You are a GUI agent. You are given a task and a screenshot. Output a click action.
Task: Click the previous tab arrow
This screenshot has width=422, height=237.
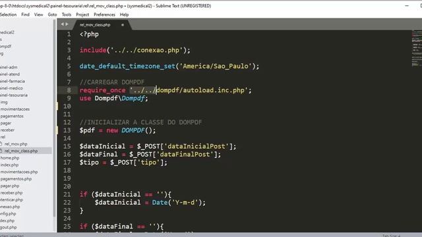pos(62,24)
